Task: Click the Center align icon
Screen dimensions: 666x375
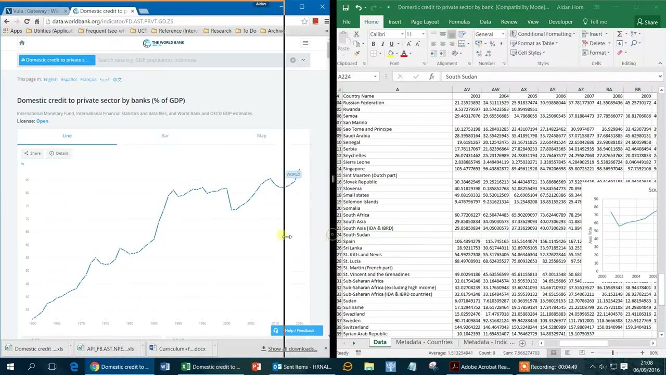Action: tap(443, 44)
